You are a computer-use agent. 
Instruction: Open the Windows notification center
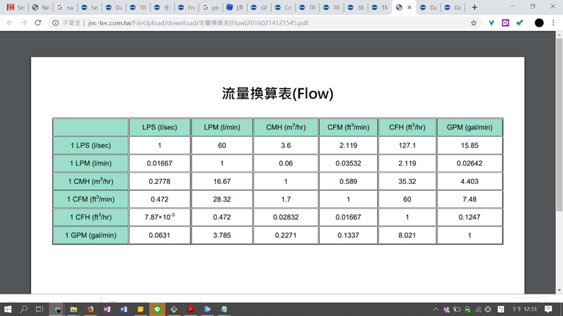click(x=548, y=309)
